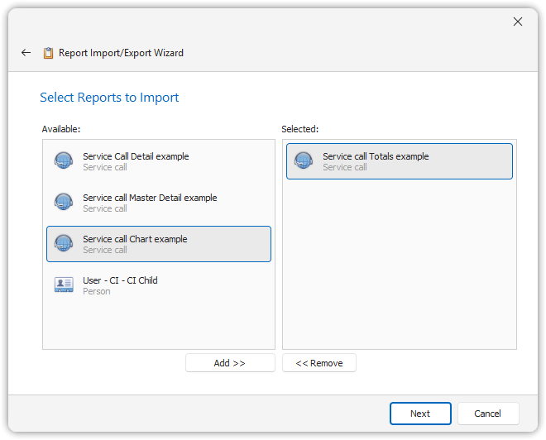Select Service call Totals example in Selected list

tap(376, 156)
